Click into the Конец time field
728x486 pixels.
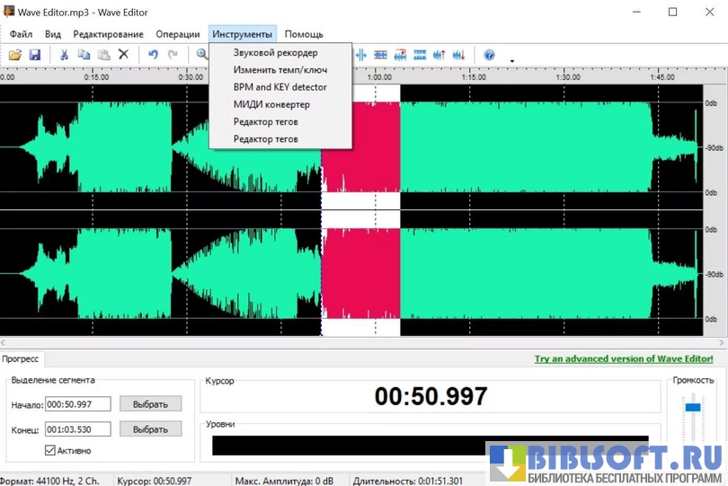click(78, 429)
